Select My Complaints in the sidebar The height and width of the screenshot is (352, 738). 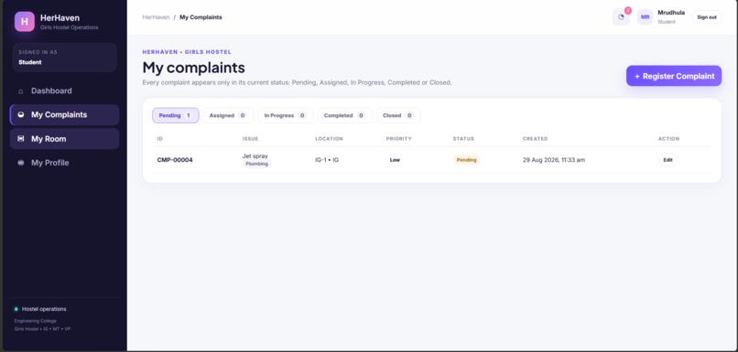64,114
